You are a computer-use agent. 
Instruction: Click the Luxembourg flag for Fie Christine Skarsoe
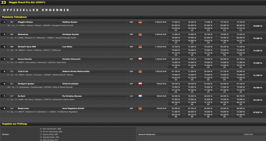pos(140,96)
